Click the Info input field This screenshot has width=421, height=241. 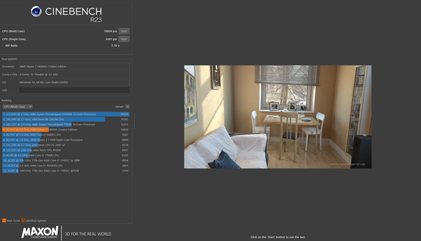coord(74,90)
